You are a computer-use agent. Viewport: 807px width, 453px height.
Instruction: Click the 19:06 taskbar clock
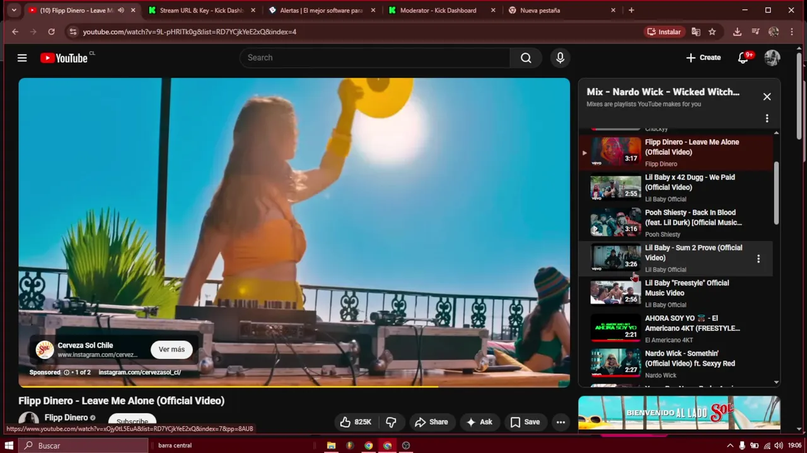[794, 445]
